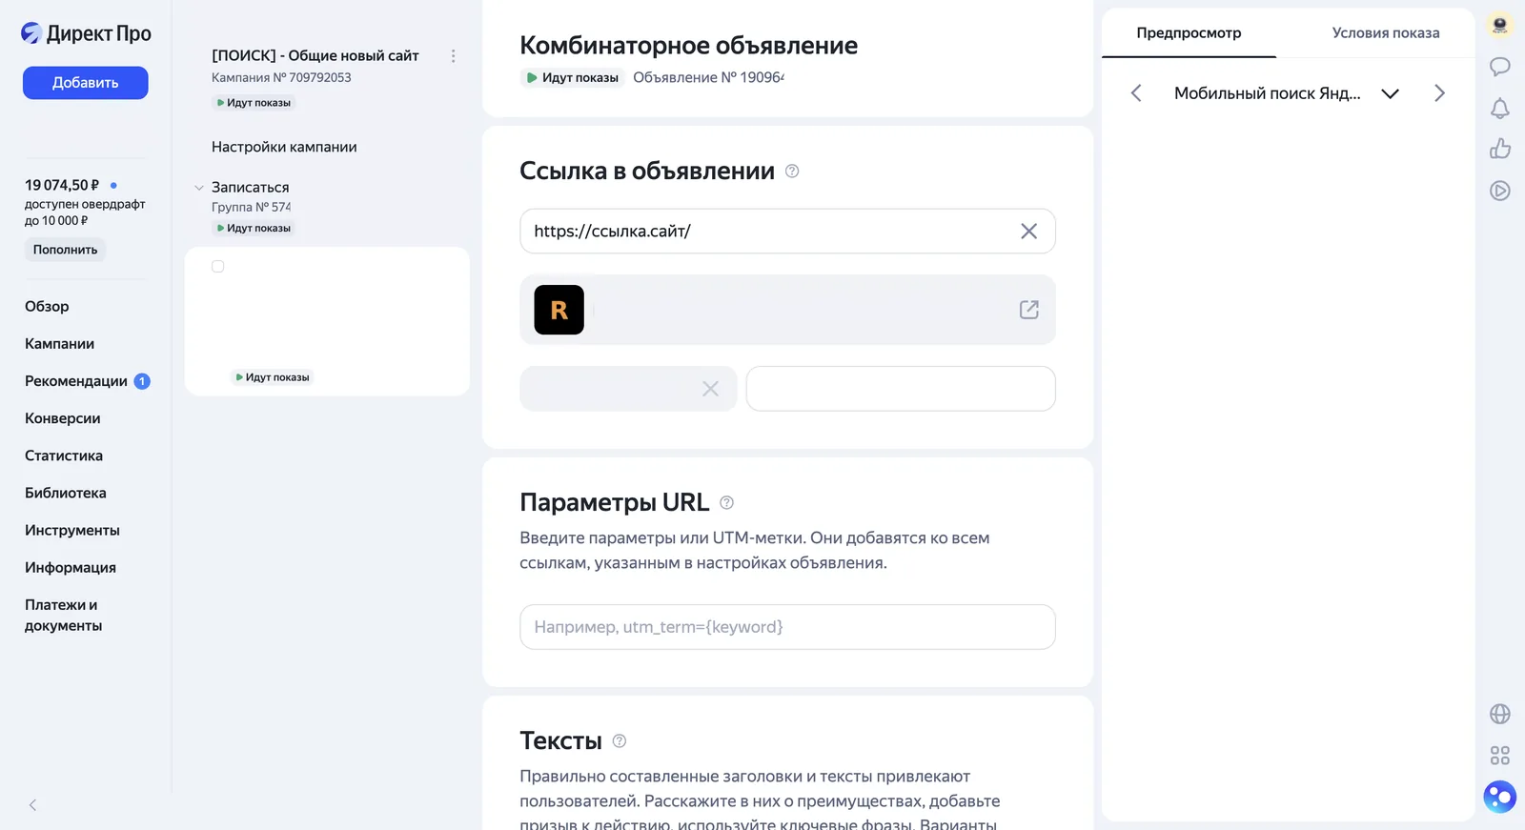Click the Рекомендации notification badge

pyautogui.click(x=142, y=381)
